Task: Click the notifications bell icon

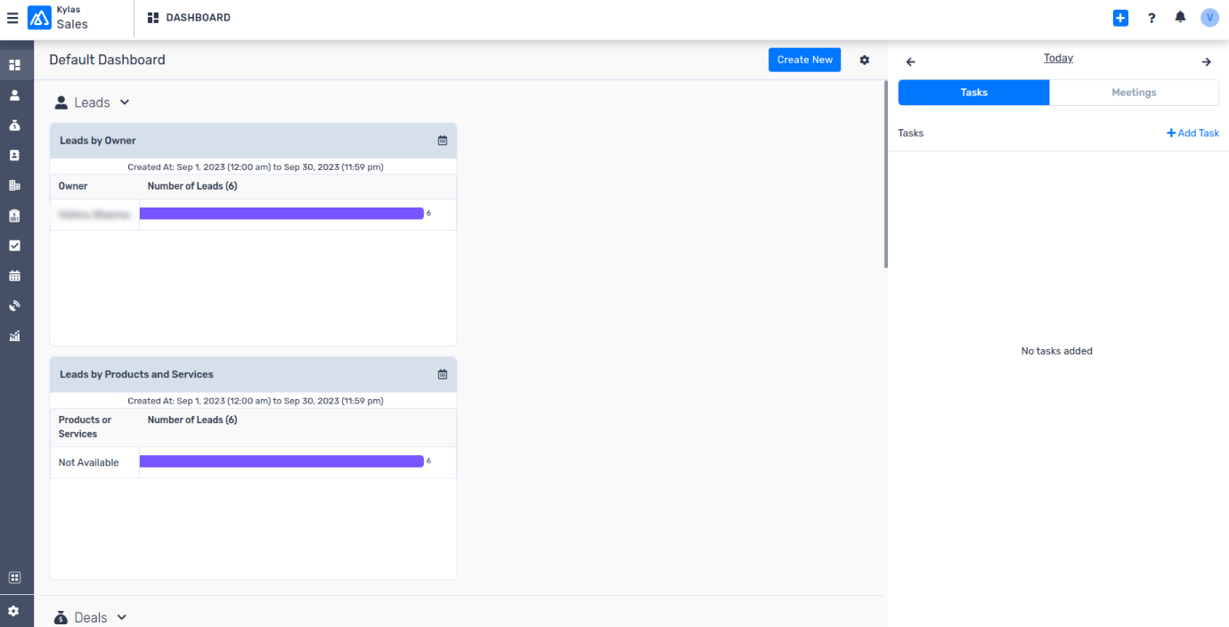Action: (x=1180, y=18)
